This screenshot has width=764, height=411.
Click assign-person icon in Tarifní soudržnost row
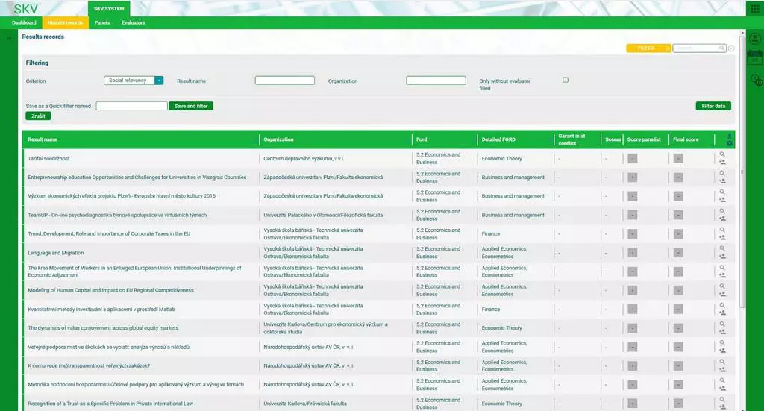[x=722, y=162]
